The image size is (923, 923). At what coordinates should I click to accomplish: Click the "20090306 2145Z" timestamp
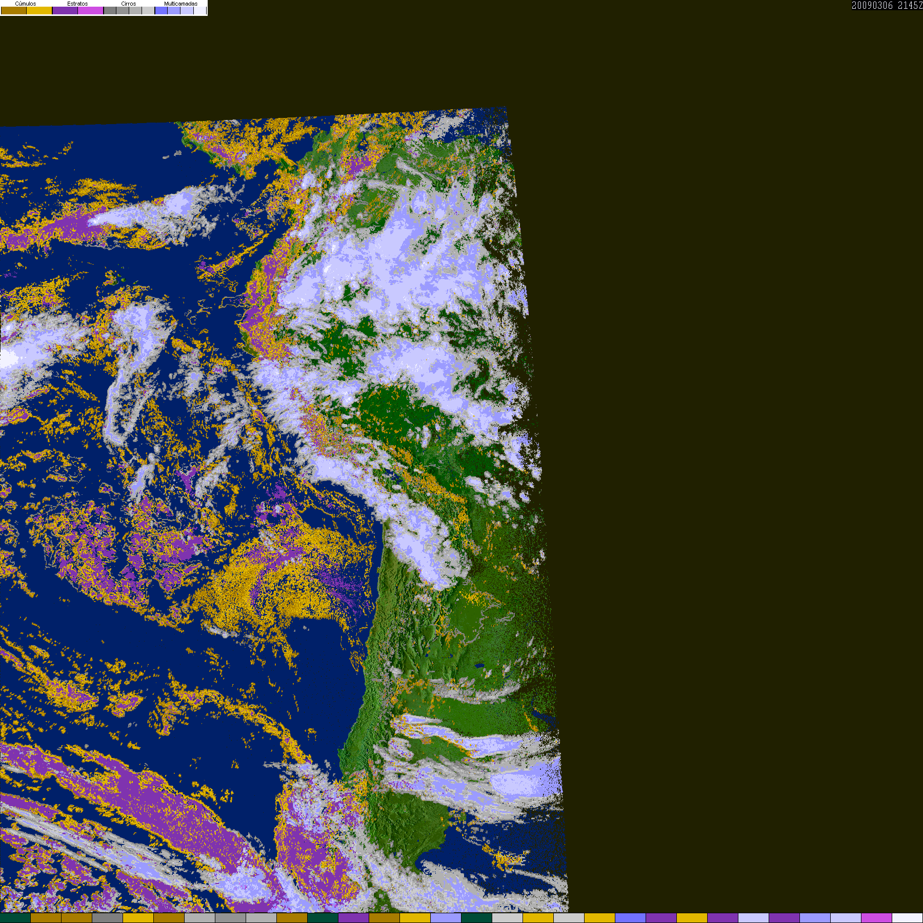(887, 6)
